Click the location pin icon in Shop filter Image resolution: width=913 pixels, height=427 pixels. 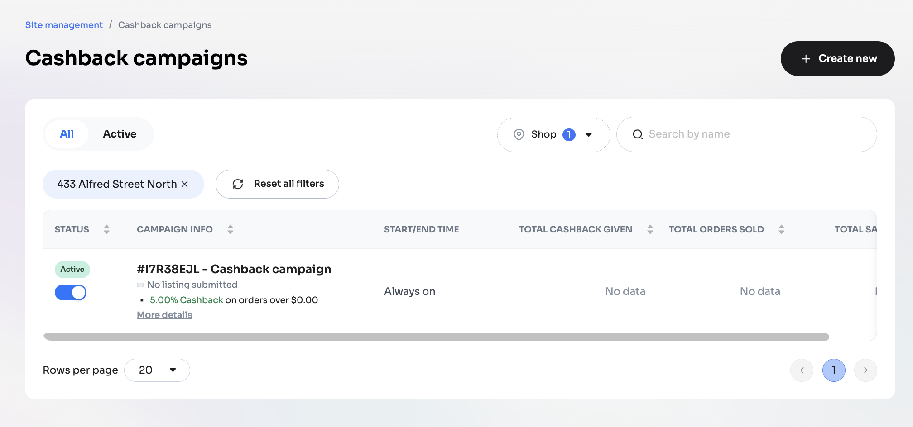pos(519,134)
